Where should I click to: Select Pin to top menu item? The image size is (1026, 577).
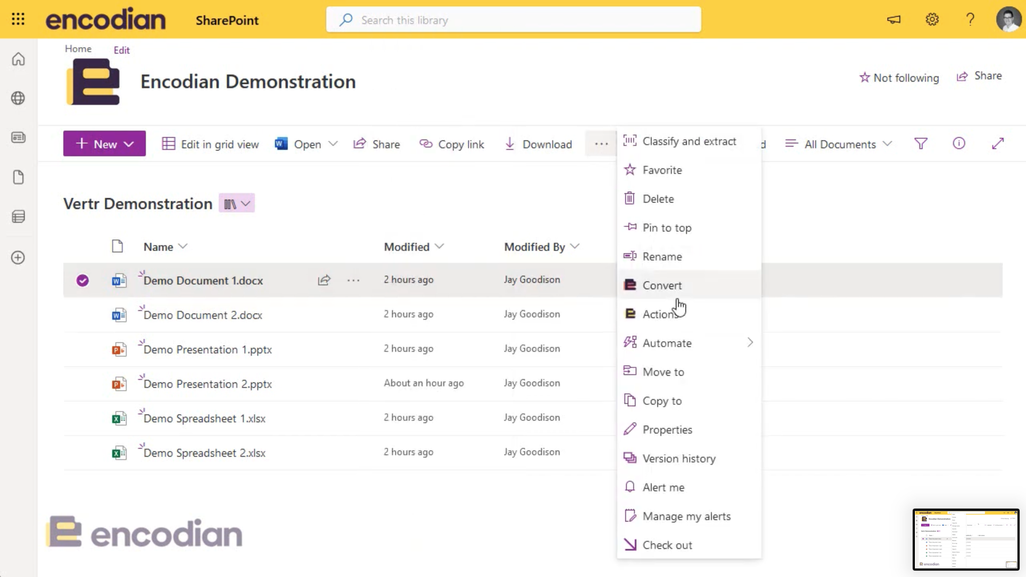point(689,228)
